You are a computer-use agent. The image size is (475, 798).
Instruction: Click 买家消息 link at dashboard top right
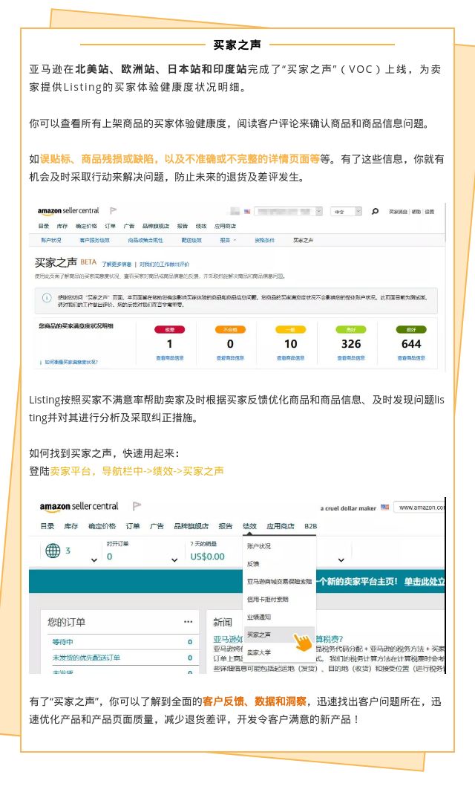click(399, 212)
